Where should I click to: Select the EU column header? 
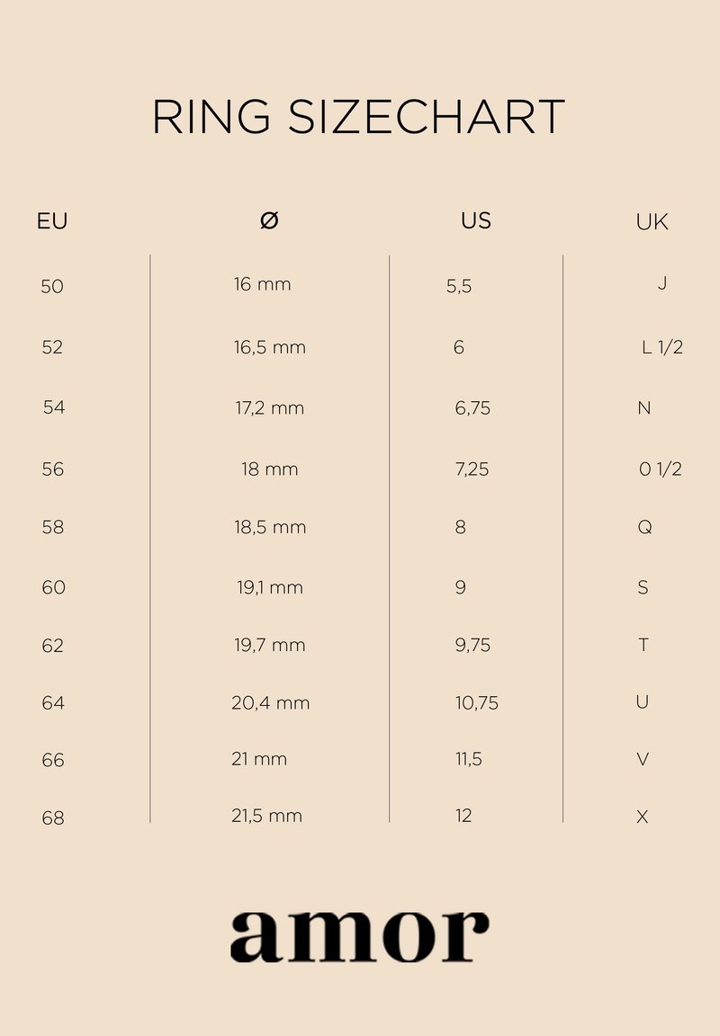tap(52, 221)
